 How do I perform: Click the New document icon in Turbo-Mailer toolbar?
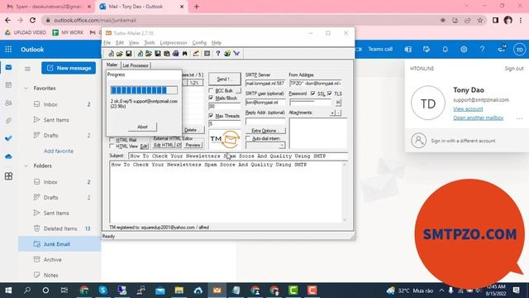pos(111,53)
